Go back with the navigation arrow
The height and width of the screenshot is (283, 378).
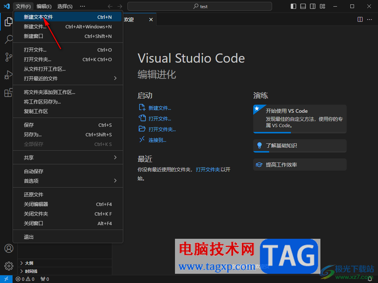(110, 7)
